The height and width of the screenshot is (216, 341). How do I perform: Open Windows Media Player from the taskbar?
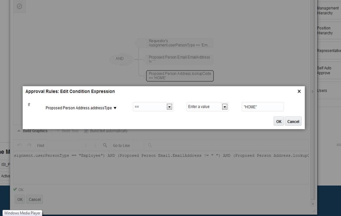click(22, 213)
